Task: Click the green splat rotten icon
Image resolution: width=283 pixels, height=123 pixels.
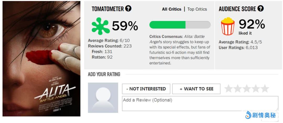Action: 100,26
